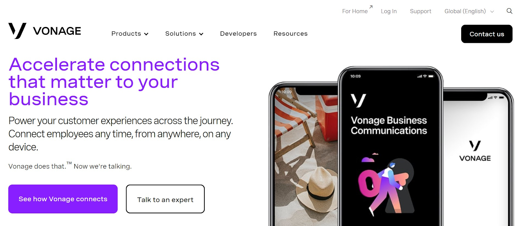The height and width of the screenshot is (226, 520).
Task: Open the Developers menu item
Action: click(x=238, y=34)
